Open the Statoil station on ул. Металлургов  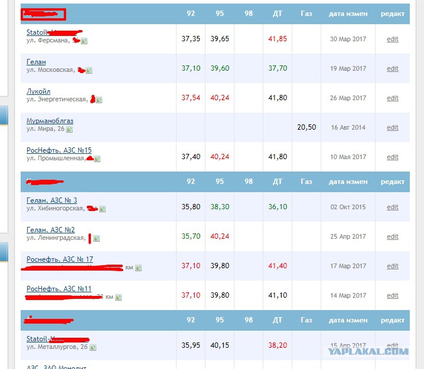(58, 339)
